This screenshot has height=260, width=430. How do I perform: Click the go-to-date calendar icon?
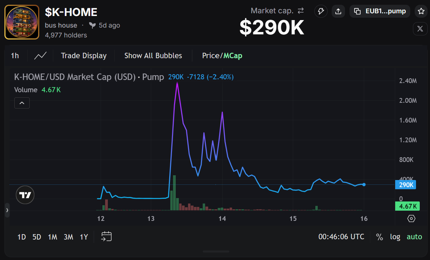(106, 237)
